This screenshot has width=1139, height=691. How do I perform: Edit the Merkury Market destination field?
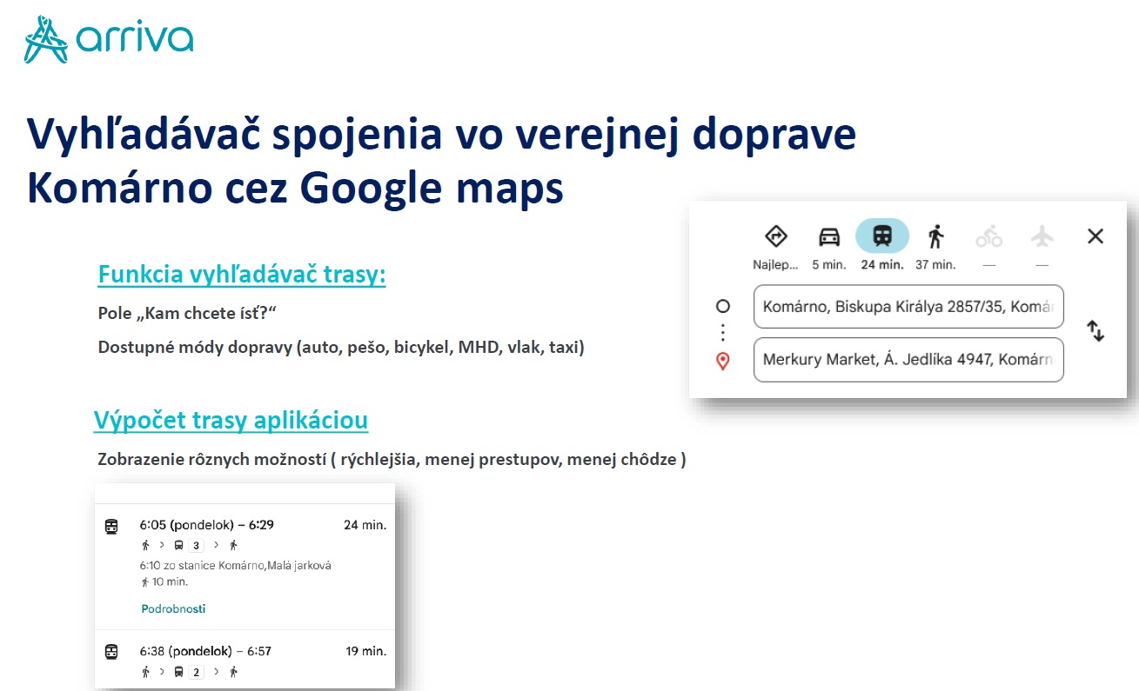tap(908, 360)
